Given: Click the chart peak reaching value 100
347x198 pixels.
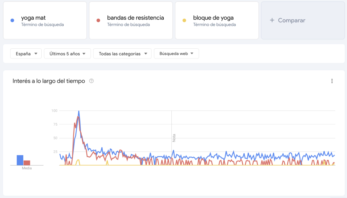Looking at the screenshot, I should (79, 111).
